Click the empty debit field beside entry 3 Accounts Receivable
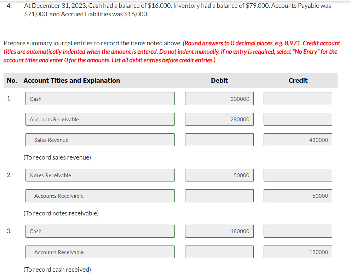This screenshot has width=351, height=277. click(219, 252)
